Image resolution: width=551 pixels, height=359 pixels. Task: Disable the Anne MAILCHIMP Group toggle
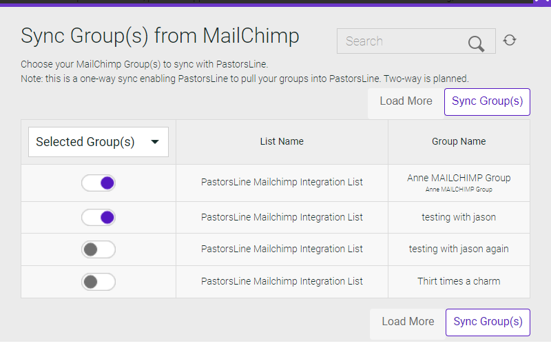[x=98, y=183]
